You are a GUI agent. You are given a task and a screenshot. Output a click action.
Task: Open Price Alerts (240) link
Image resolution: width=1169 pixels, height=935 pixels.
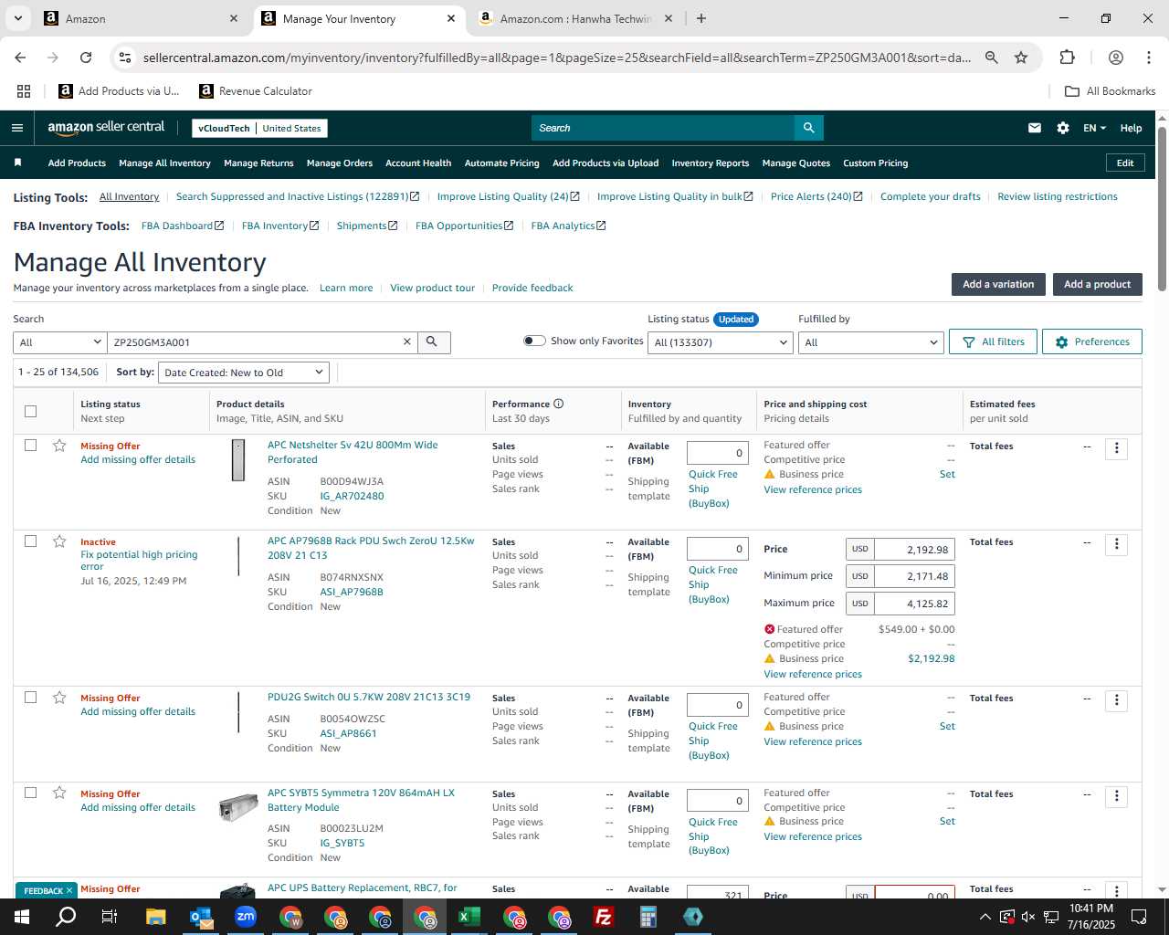point(816,196)
